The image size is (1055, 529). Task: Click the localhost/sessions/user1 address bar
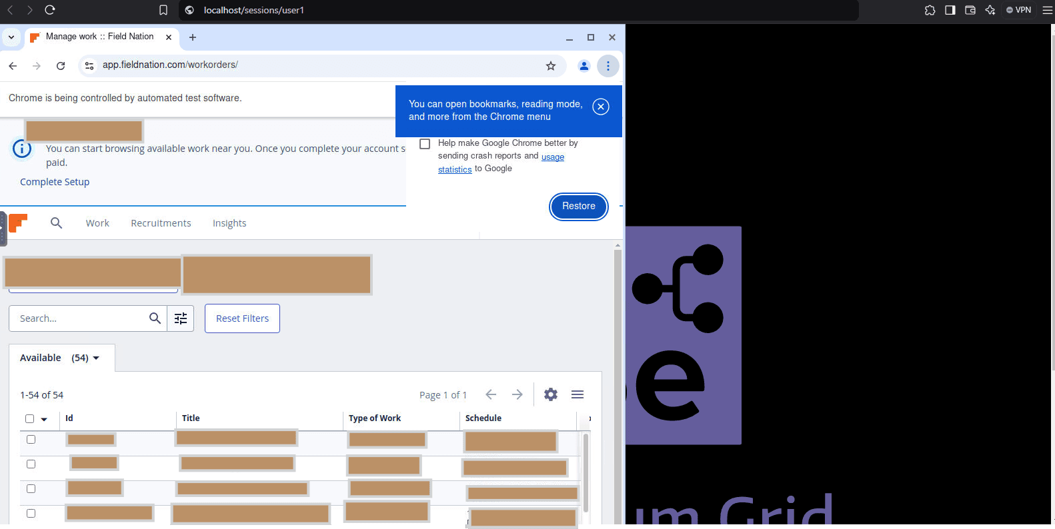point(519,10)
